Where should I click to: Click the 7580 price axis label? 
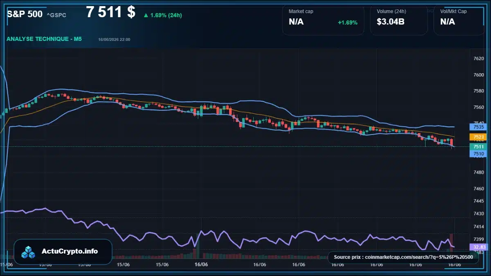[x=478, y=91]
